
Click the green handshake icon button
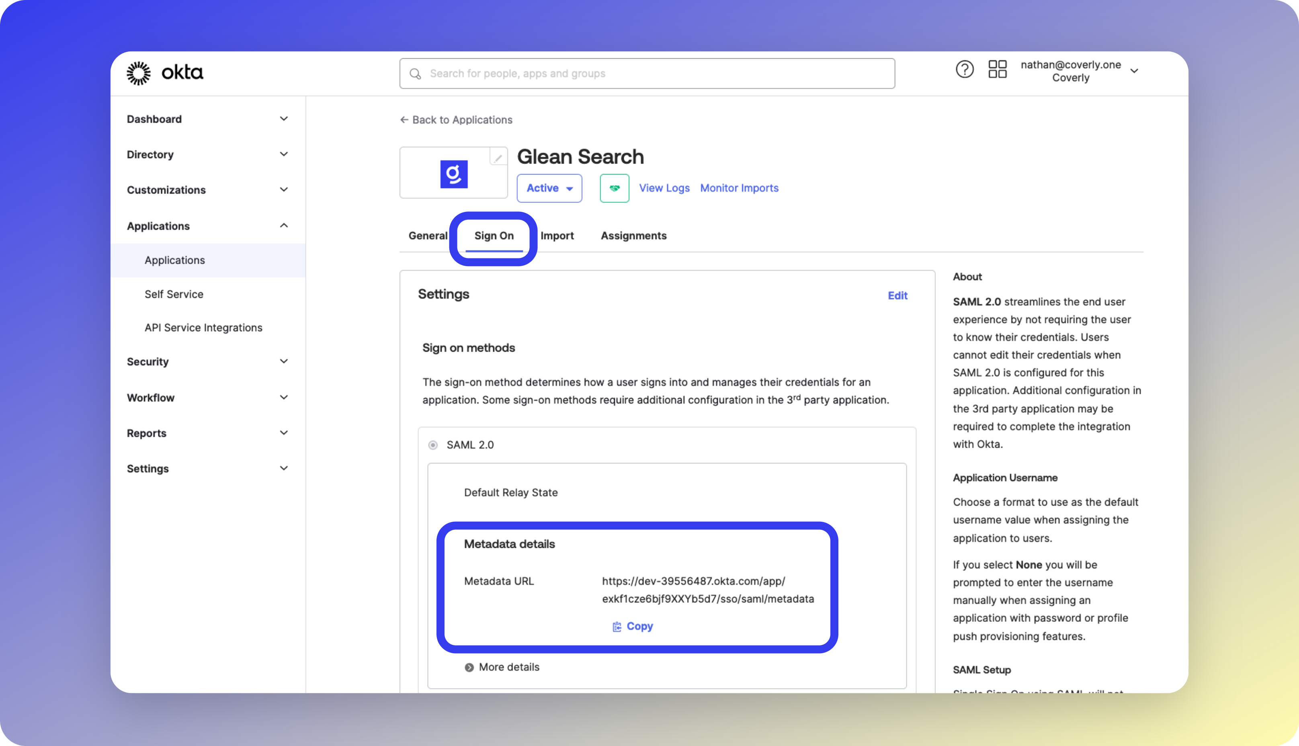coord(614,188)
